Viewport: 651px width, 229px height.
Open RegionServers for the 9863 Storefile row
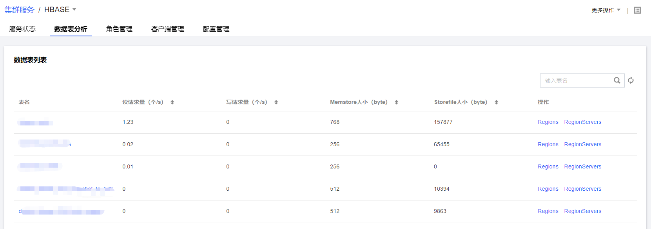tap(582, 211)
